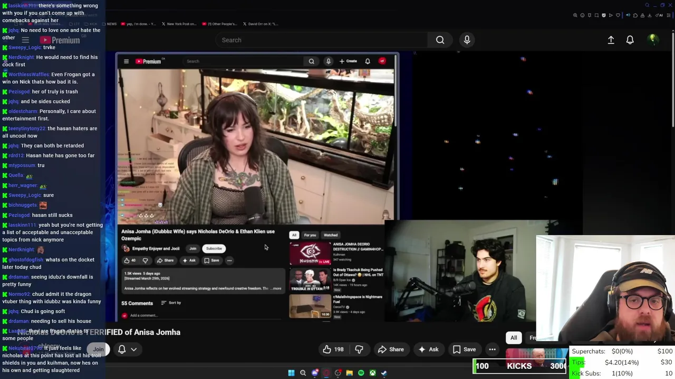
Task: Click Empathy Enjoyer and Jocii channel name
Action: [x=156, y=248]
